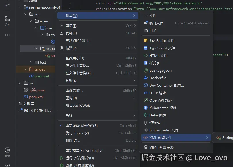Expand the root-level src folder chevron
The image size is (233, 167).
(x=20, y=83)
